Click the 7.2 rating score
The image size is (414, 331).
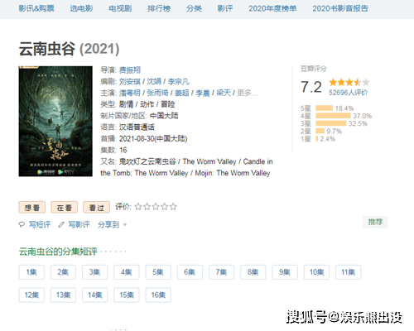coord(311,87)
